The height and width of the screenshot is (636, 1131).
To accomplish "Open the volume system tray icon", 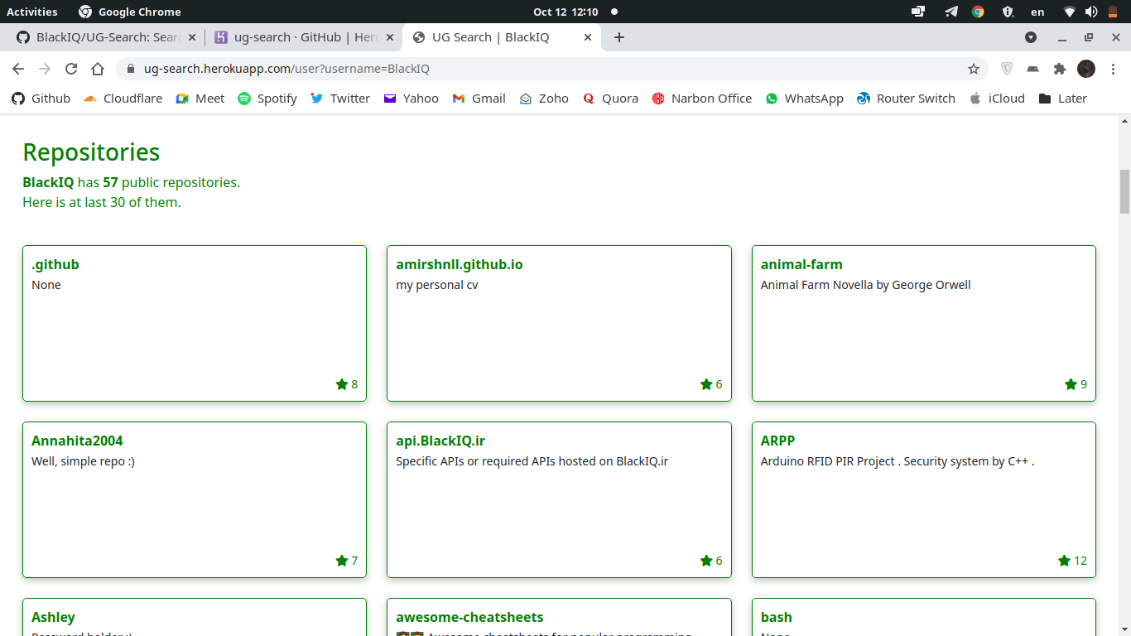I will [x=1091, y=12].
